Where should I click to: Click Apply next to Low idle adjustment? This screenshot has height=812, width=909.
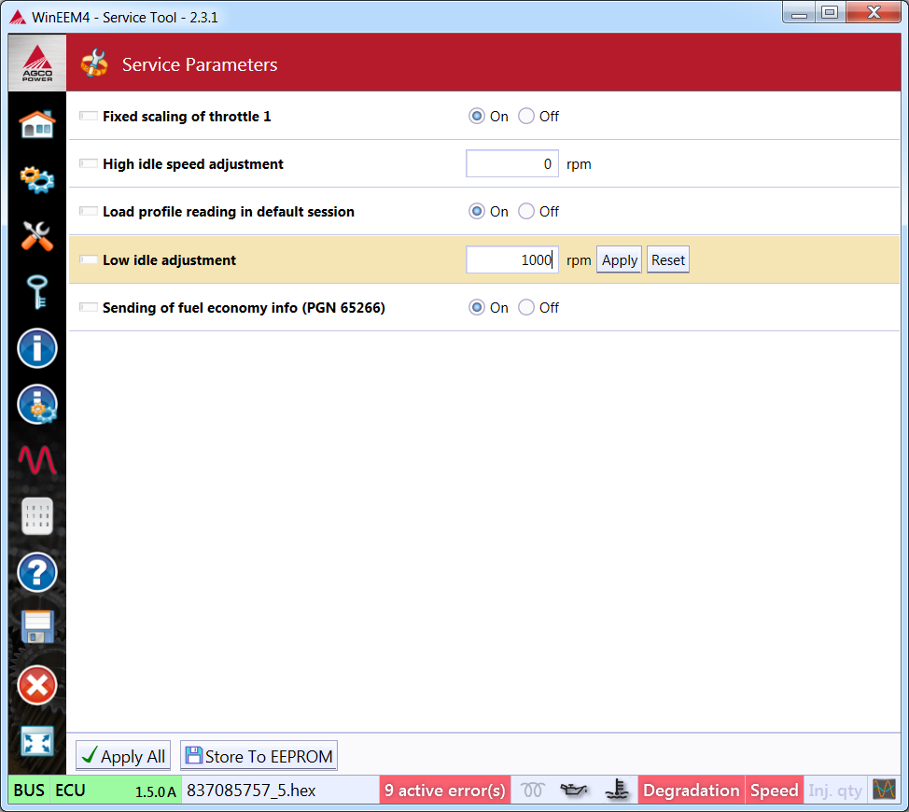[619, 260]
